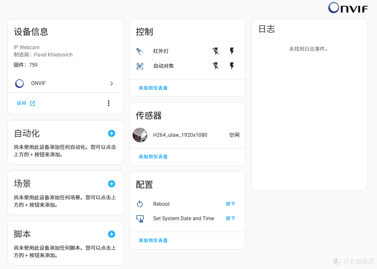
Task: Click the Reboot restart icon
Action: point(140,204)
